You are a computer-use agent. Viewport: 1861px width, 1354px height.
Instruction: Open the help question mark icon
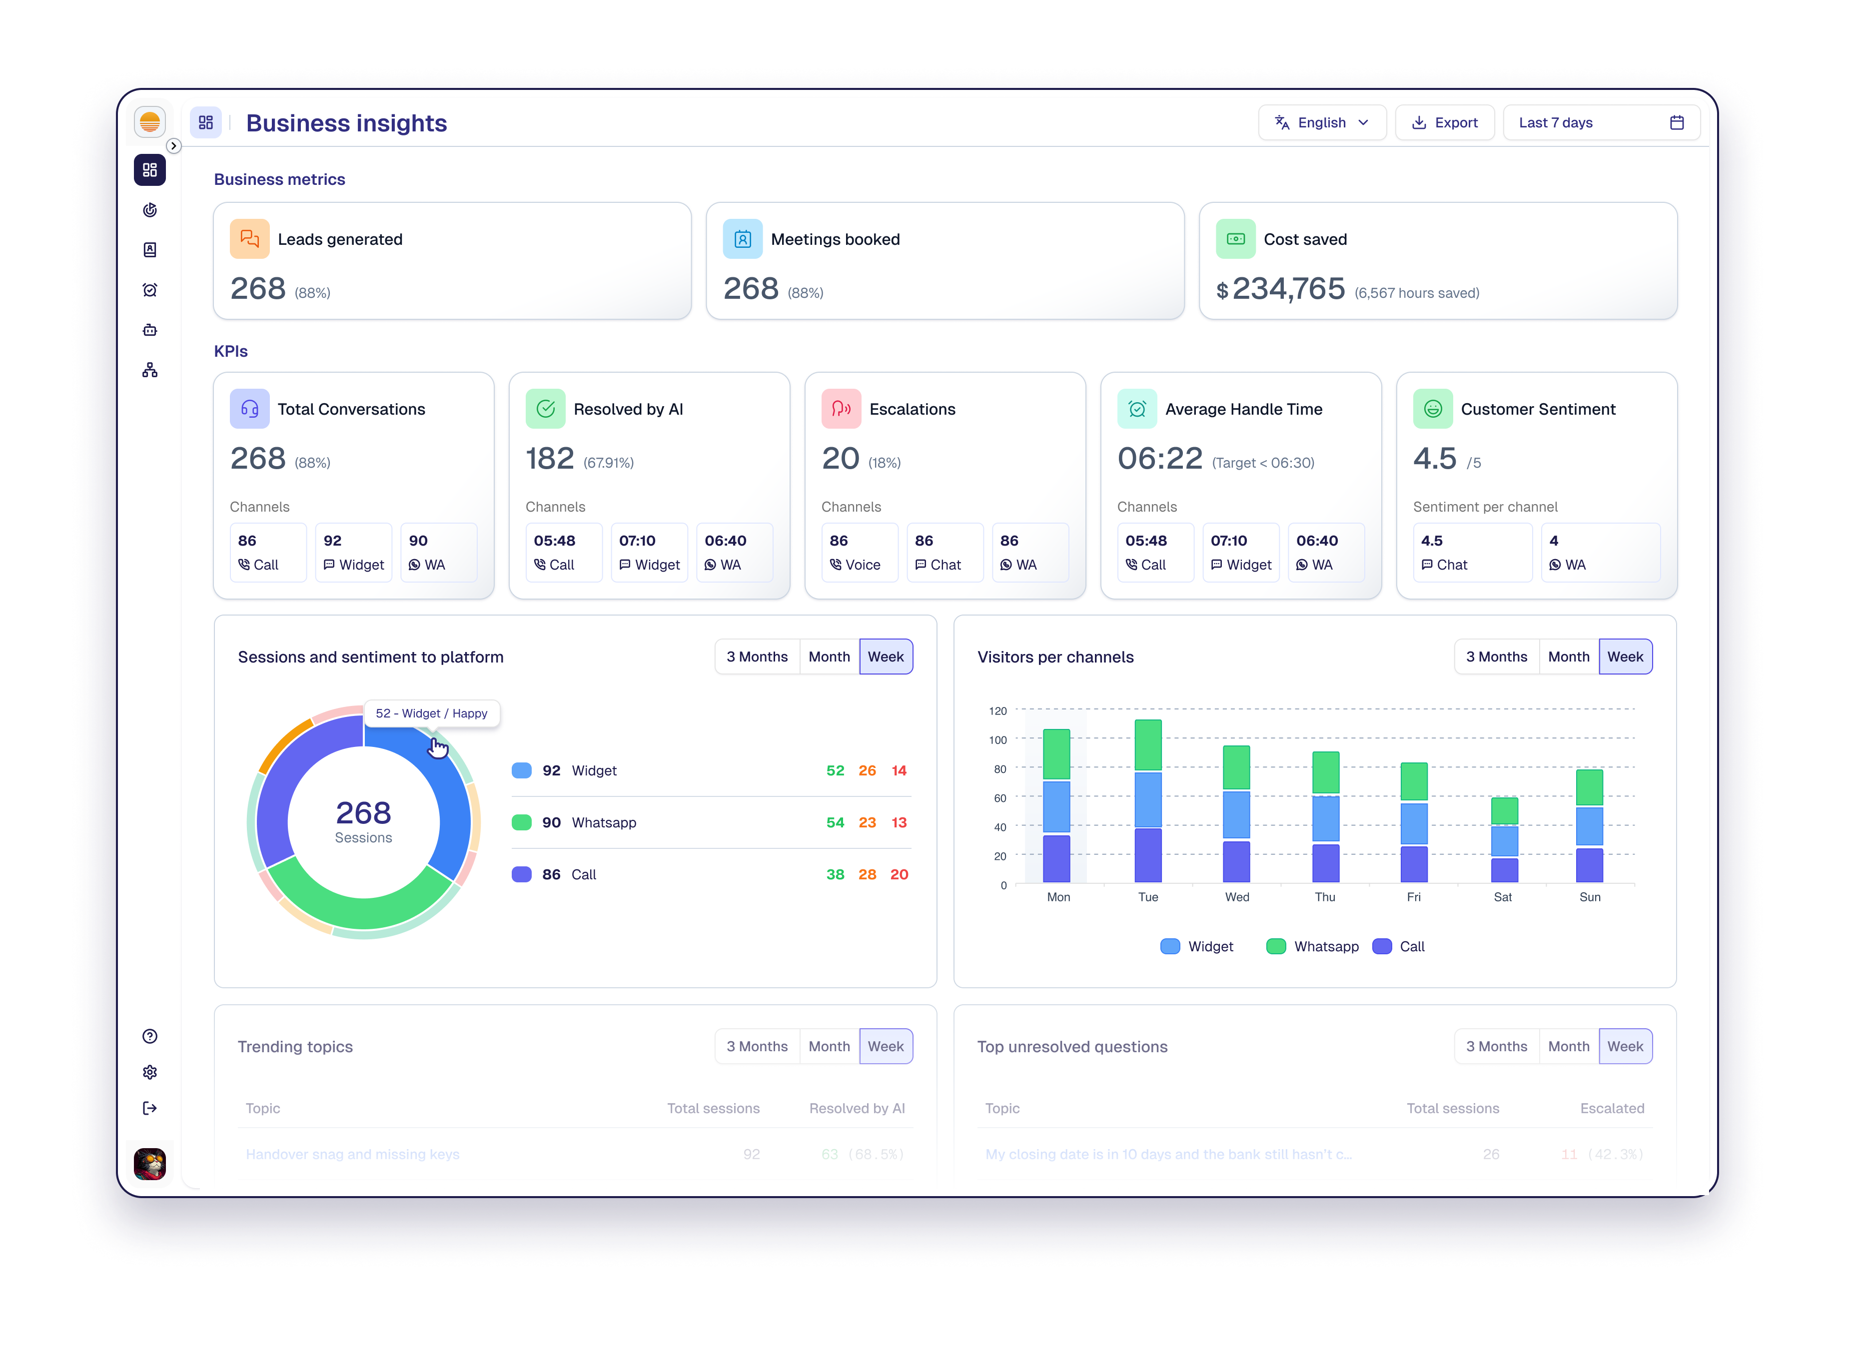click(149, 1036)
